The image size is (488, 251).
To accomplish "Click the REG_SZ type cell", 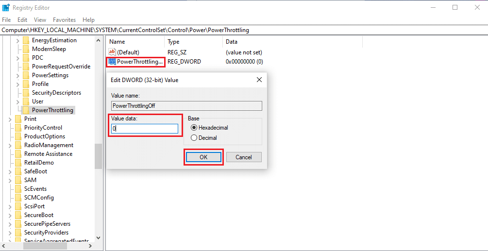I will click(177, 52).
